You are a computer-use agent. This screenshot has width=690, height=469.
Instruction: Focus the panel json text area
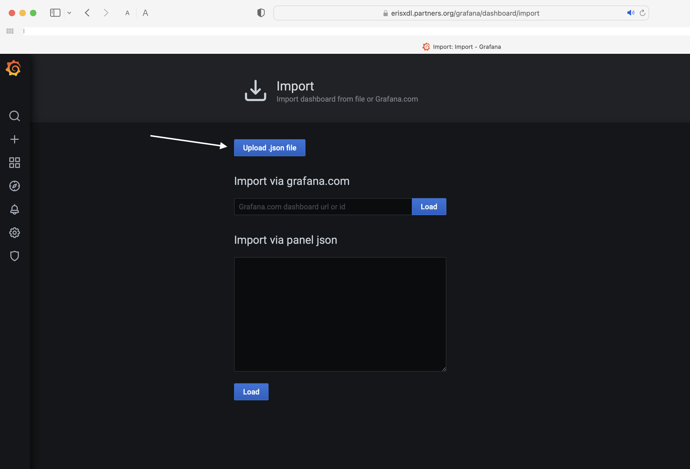[340, 314]
